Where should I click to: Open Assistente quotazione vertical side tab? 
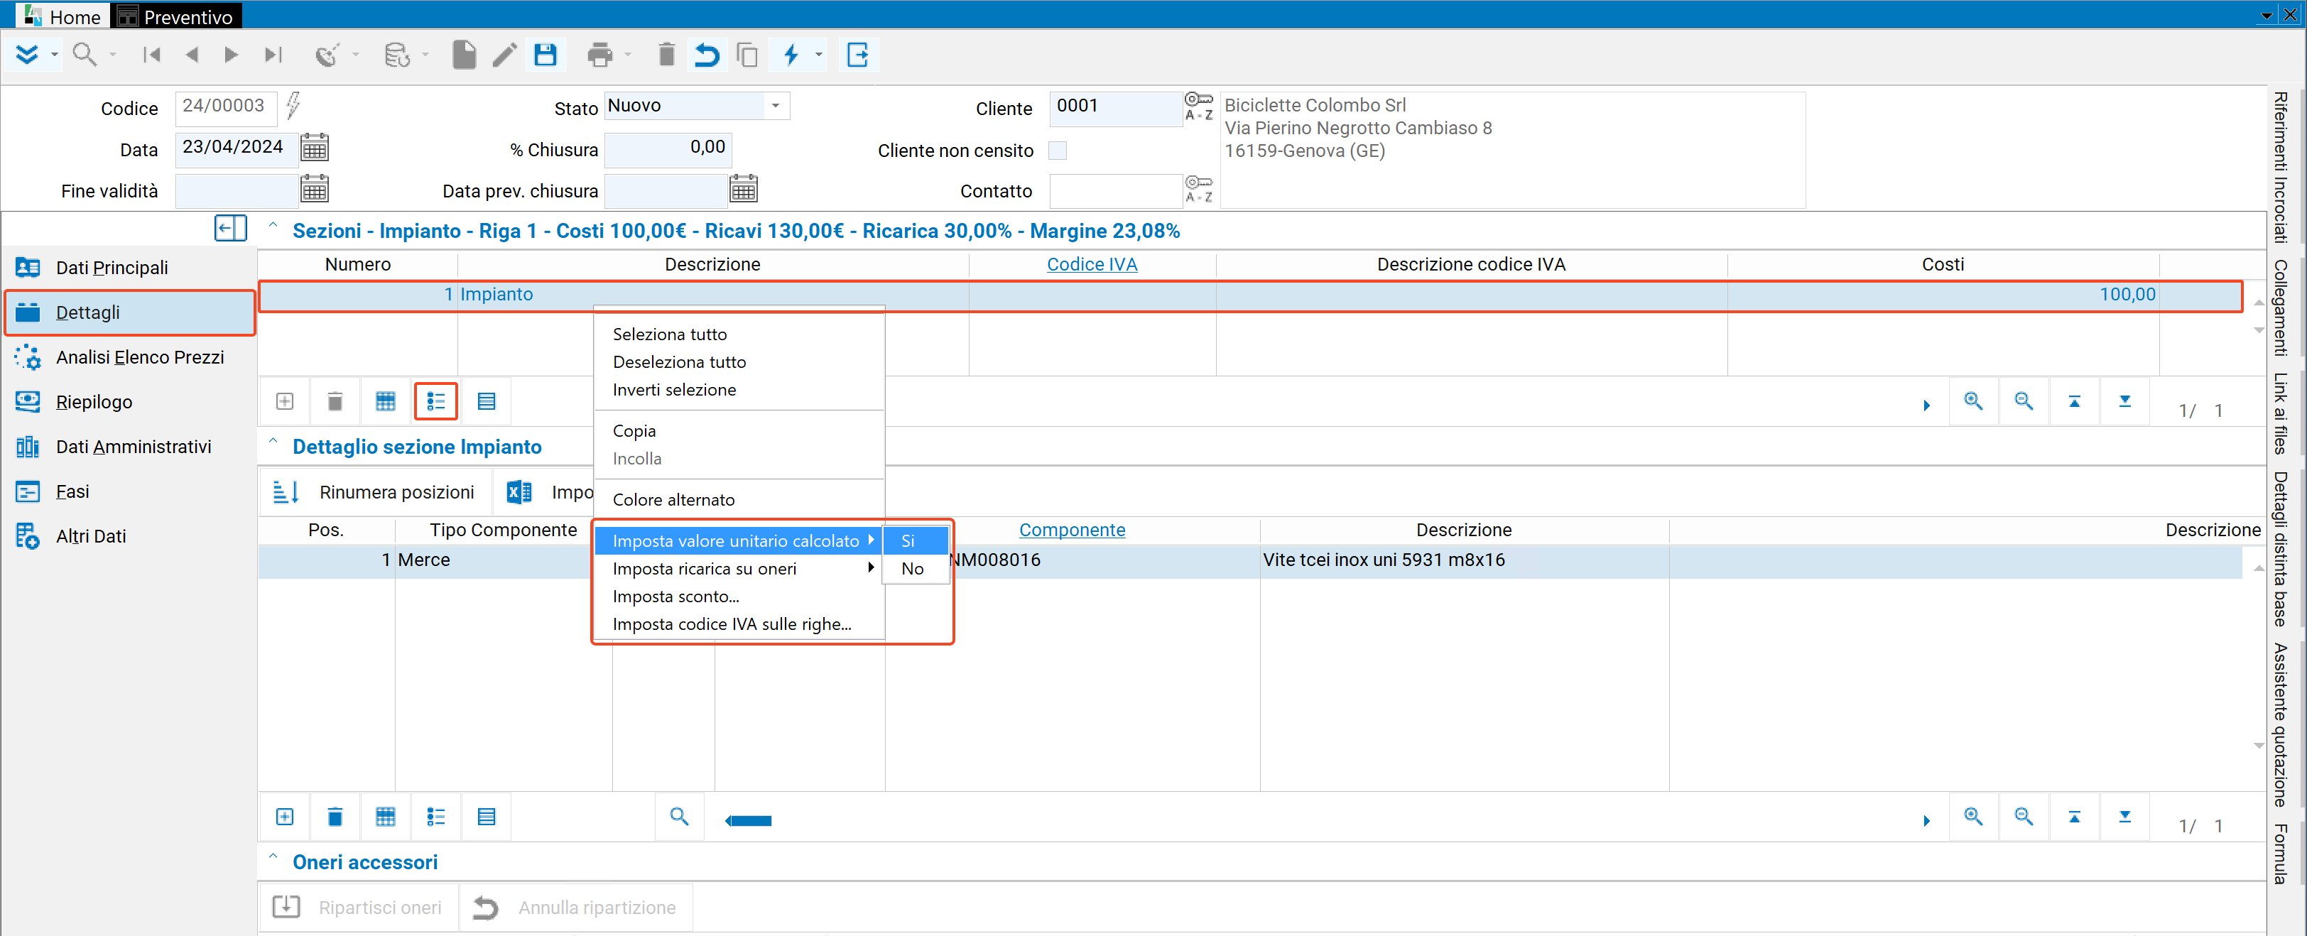coord(2281,724)
